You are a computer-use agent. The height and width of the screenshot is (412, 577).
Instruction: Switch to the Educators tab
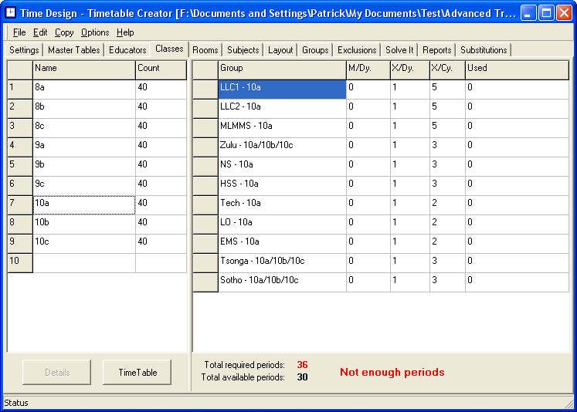click(x=127, y=50)
